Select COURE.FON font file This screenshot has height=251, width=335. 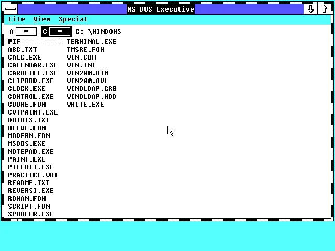pos(27,105)
